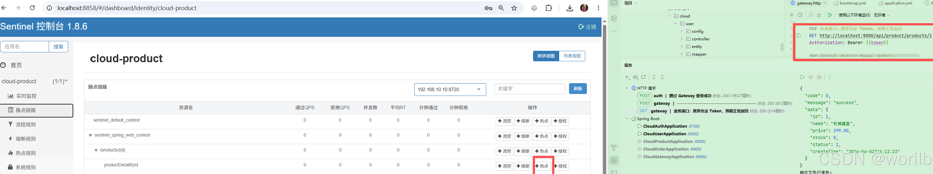Run all requests in file icon
933x174 pixels.
tap(830, 15)
